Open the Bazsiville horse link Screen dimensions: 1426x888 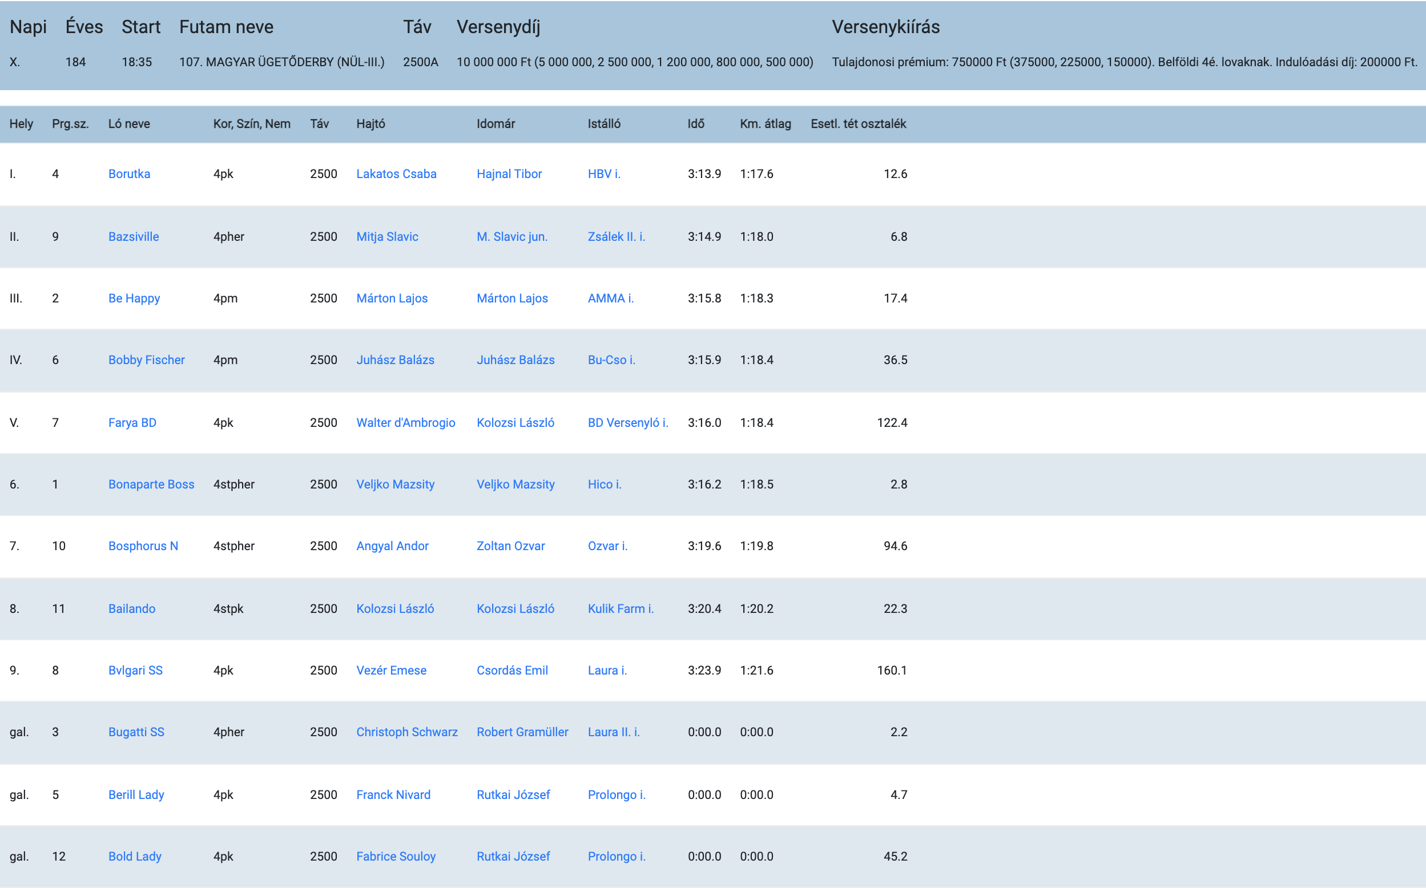tap(134, 237)
